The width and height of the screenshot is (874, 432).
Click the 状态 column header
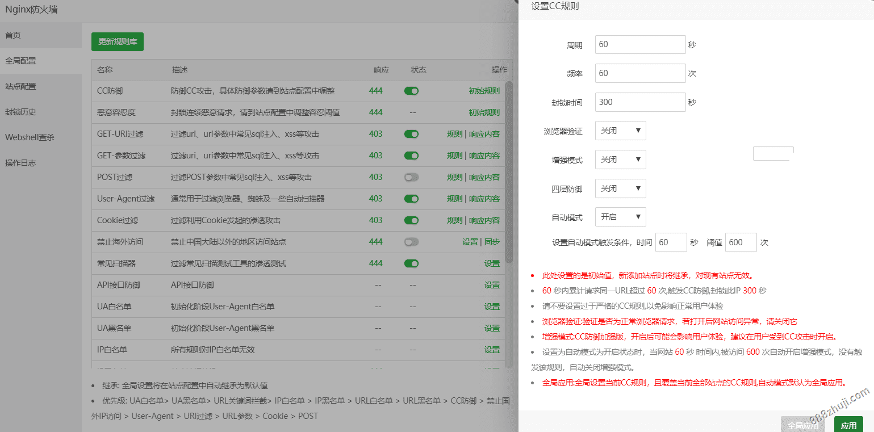click(419, 70)
